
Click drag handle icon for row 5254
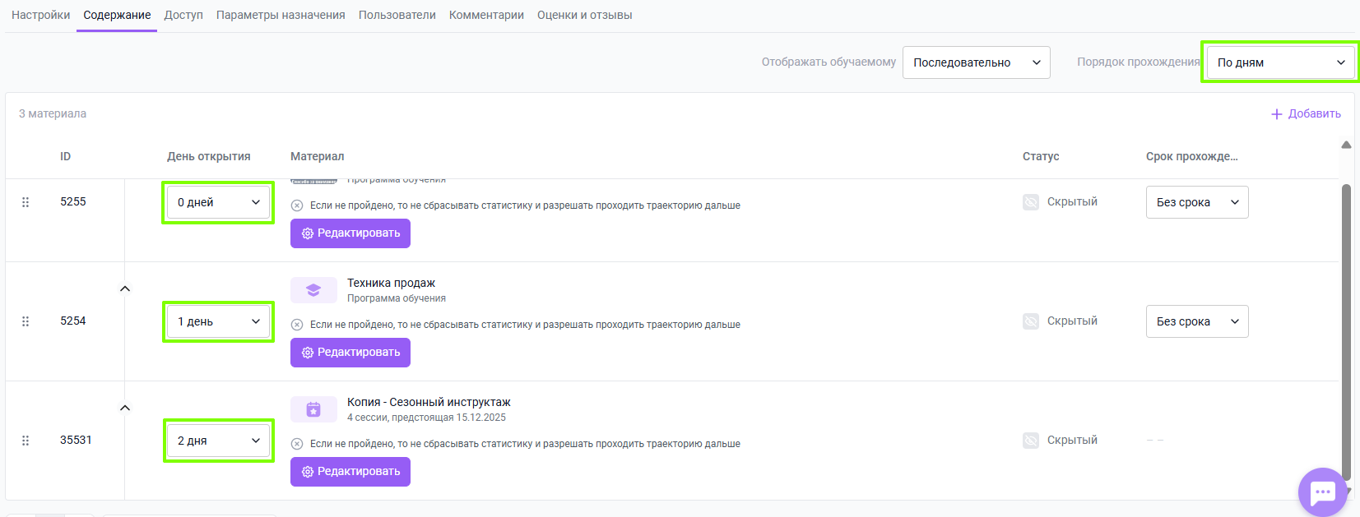pos(26,321)
